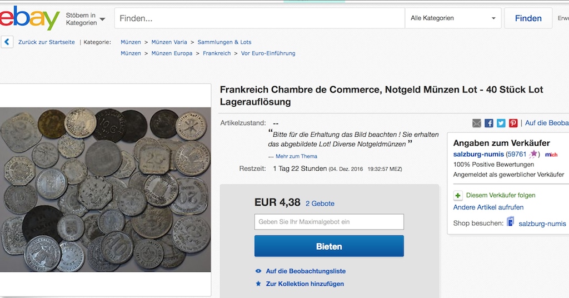View the '2 Gebote' bid history
The width and height of the screenshot is (569, 298).
pyautogui.click(x=320, y=203)
